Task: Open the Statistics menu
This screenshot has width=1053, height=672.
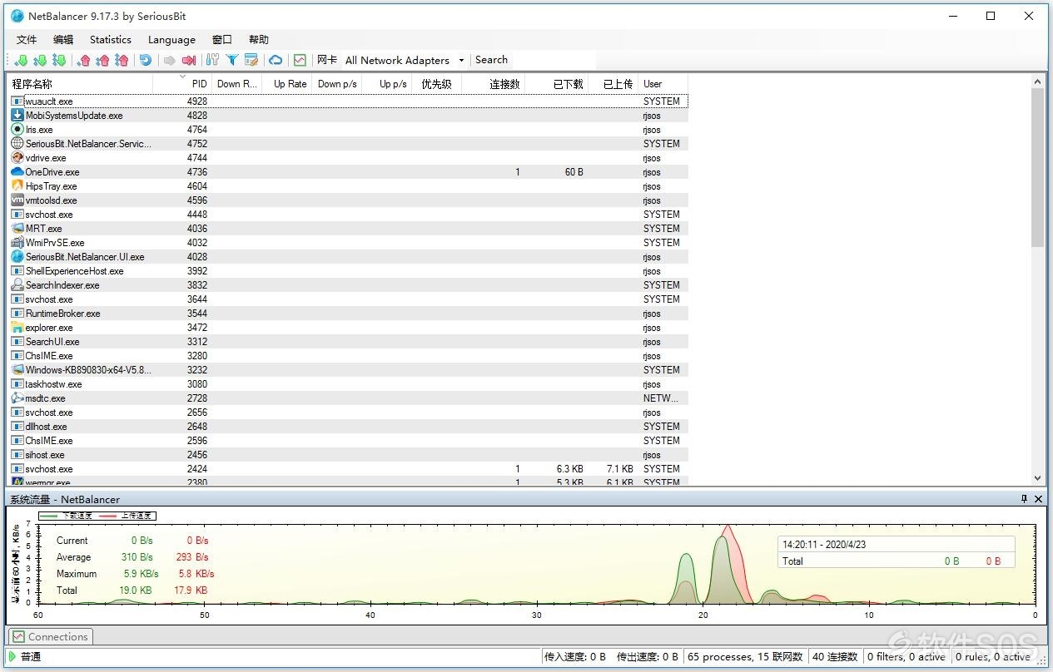Action: (111, 39)
